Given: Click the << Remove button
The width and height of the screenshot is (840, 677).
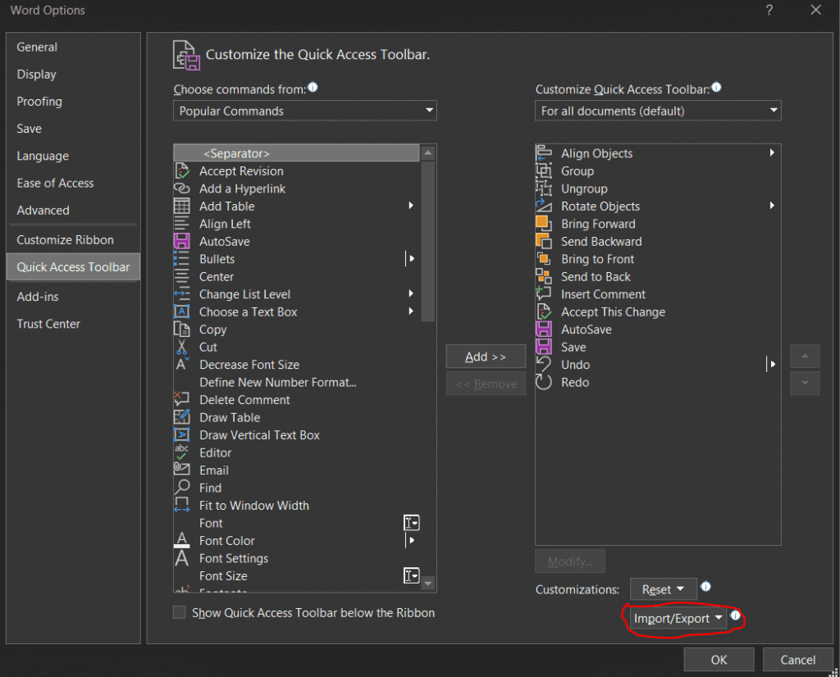Looking at the screenshot, I should pyautogui.click(x=486, y=384).
